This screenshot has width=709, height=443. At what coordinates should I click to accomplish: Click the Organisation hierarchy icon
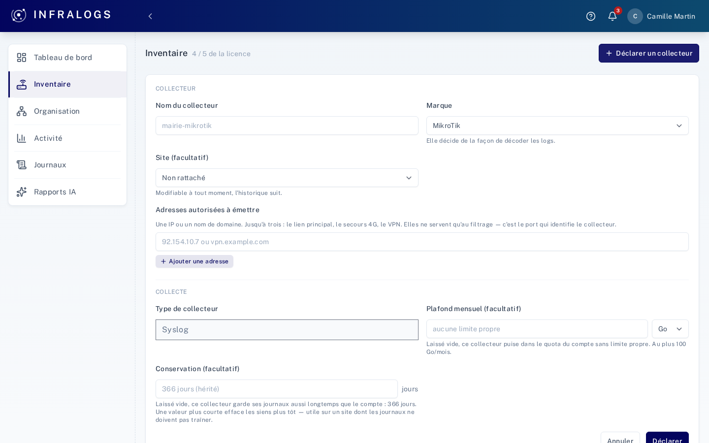pyautogui.click(x=22, y=111)
